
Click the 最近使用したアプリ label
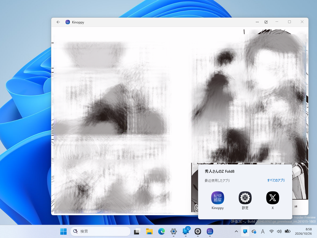(x=217, y=180)
